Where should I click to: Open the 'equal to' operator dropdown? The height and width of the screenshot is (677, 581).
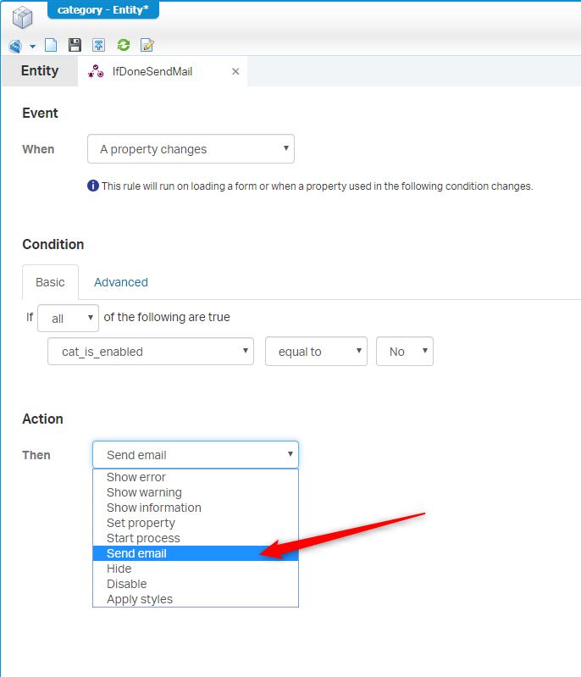point(315,352)
